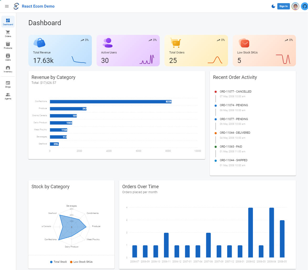Toggle Total Stock legend item
Image resolution: width=308 pixels, height=270 pixels.
tap(58, 262)
